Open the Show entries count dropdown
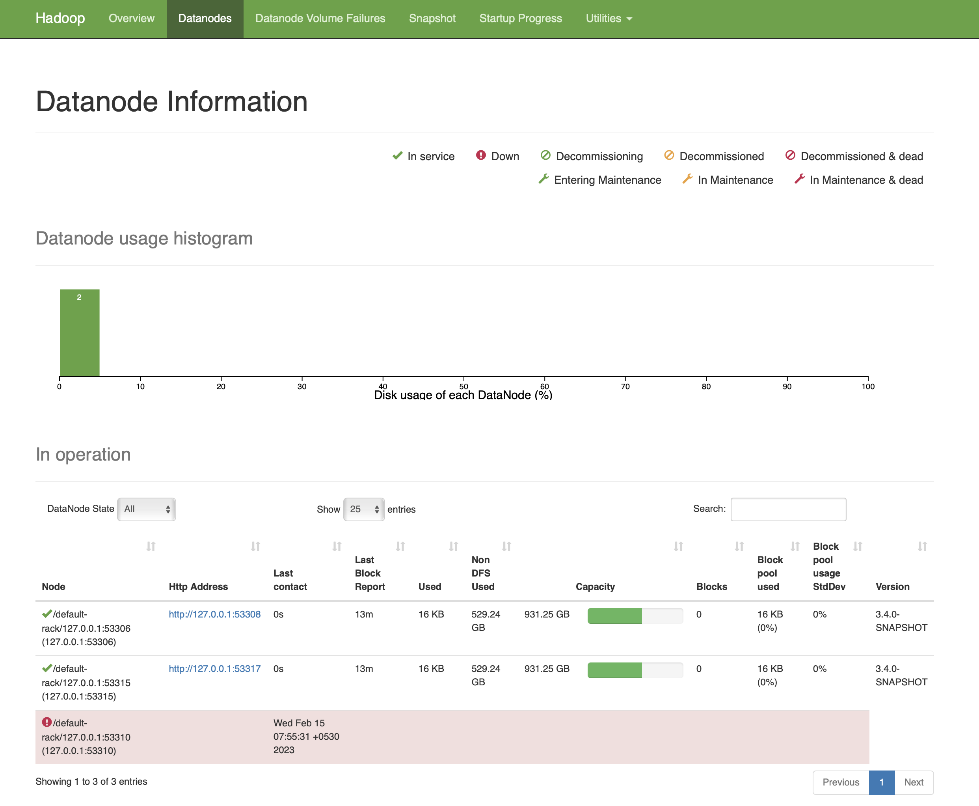The image size is (979, 806). click(364, 509)
